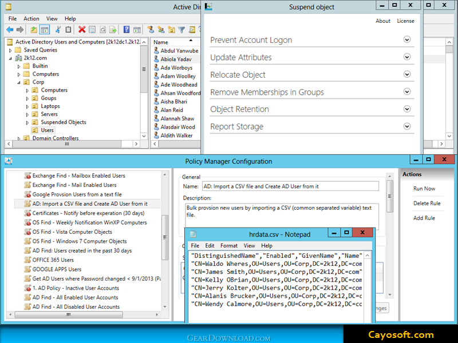Click Add Rule in the Actions pane
The height and width of the screenshot is (343, 458).
(x=424, y=218)
